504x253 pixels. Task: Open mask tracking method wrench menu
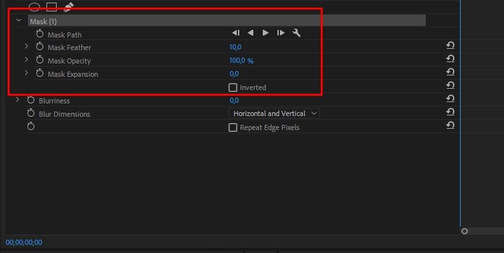[x=296, y=33]
